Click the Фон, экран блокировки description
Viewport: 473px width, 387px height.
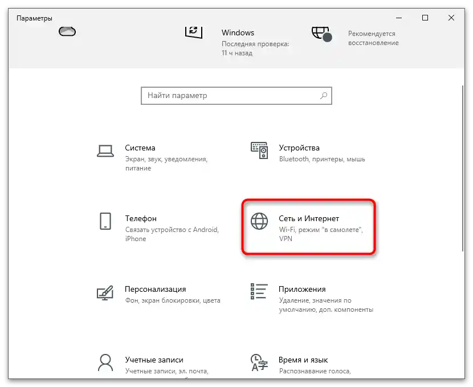173,300
